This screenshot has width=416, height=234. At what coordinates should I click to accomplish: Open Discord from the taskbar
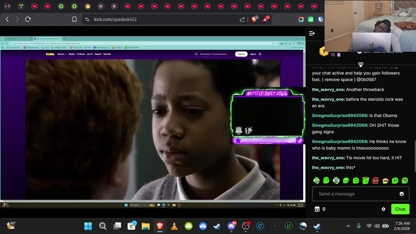[231, 226]
